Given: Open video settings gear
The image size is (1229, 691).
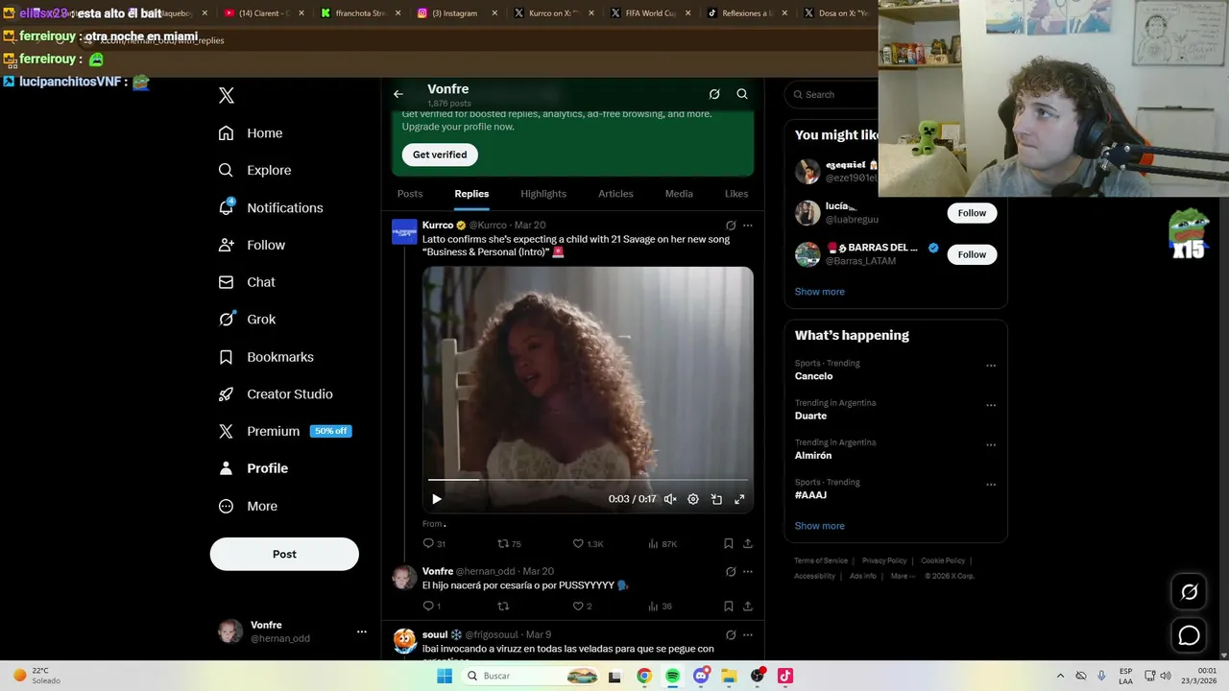Looking at the screenshot, I should [x=693, y=499].
